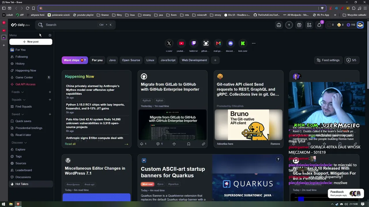369x207 pixels.
Task: Switch to the Linux feed tab
Action: pyautogui.click(x=150, y=60)
